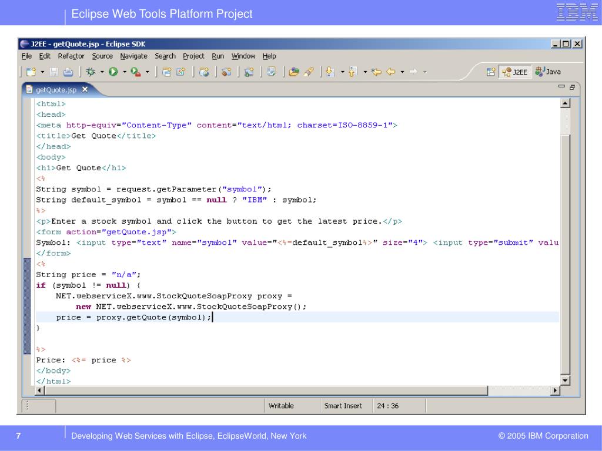Click the Eclipse logo in the window title bar
The height and width of the screenshot is (451, 602).
click(25, 43)
